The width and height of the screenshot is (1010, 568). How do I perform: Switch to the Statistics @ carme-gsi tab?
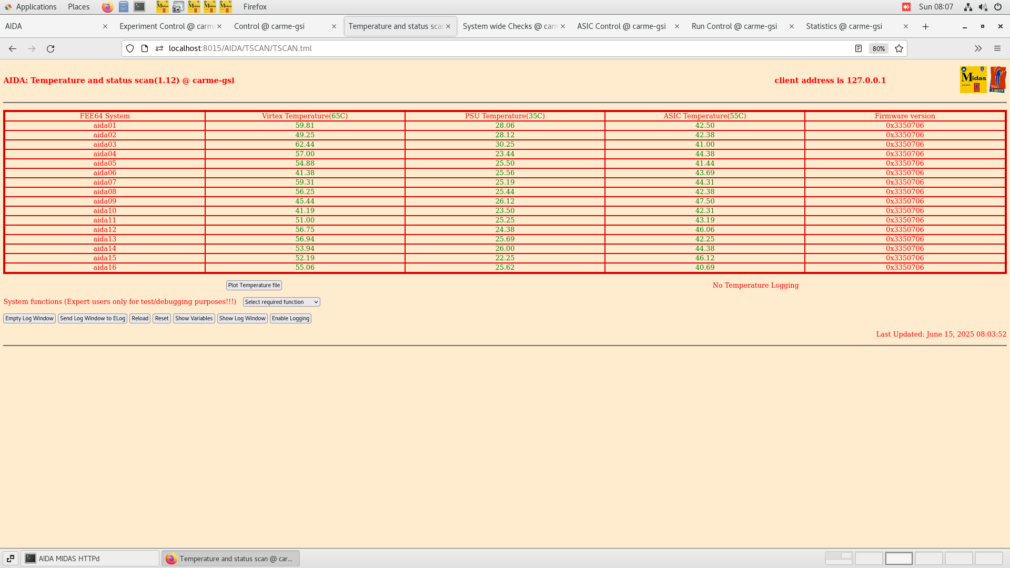pyautogui.click(x=844, y=26)
